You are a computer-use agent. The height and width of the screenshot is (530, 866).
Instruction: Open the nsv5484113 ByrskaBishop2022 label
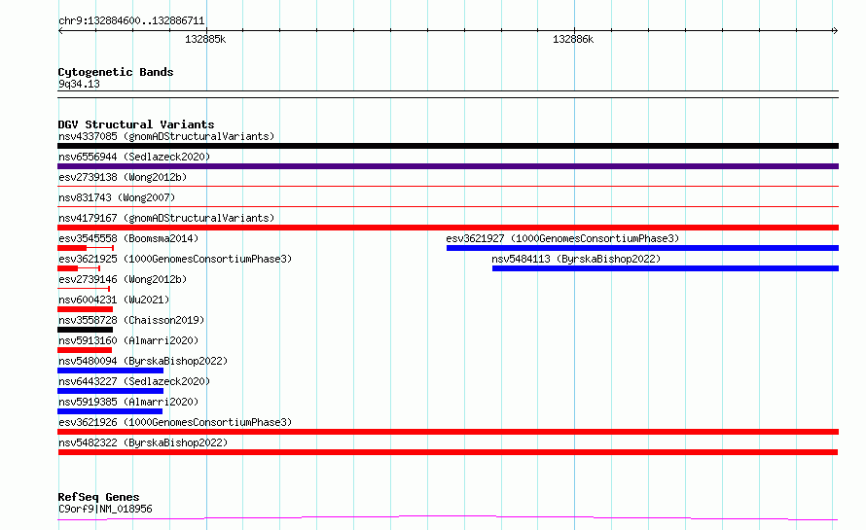pyautogui.click(x=576, y=259)
